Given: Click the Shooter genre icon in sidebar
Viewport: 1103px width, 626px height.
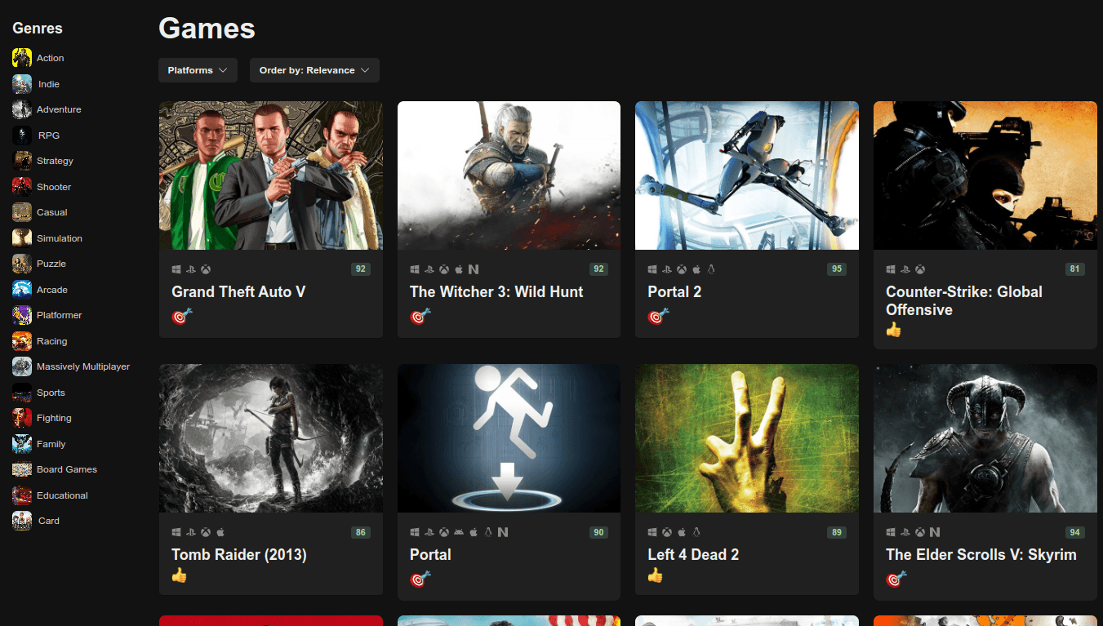Looking at the screenshot, I should pyautogui.click(x=22, y=187).
